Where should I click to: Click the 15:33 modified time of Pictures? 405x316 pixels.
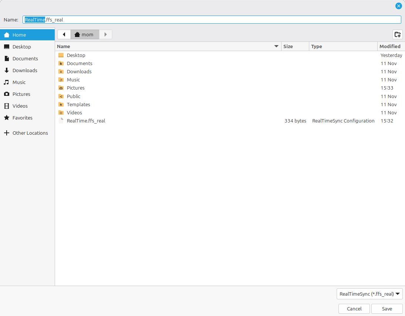387,88
